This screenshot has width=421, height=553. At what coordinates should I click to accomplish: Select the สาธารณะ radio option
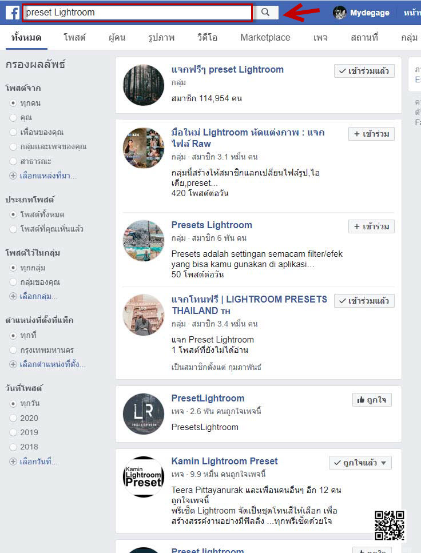click(x=13, y=161)
